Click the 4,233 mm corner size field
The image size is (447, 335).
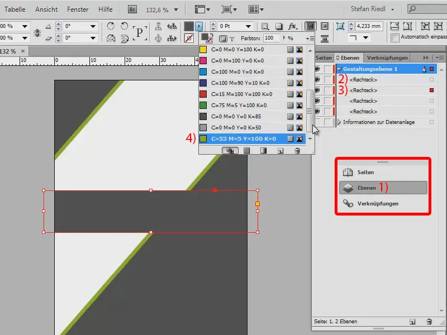click(x=369, y=26)
